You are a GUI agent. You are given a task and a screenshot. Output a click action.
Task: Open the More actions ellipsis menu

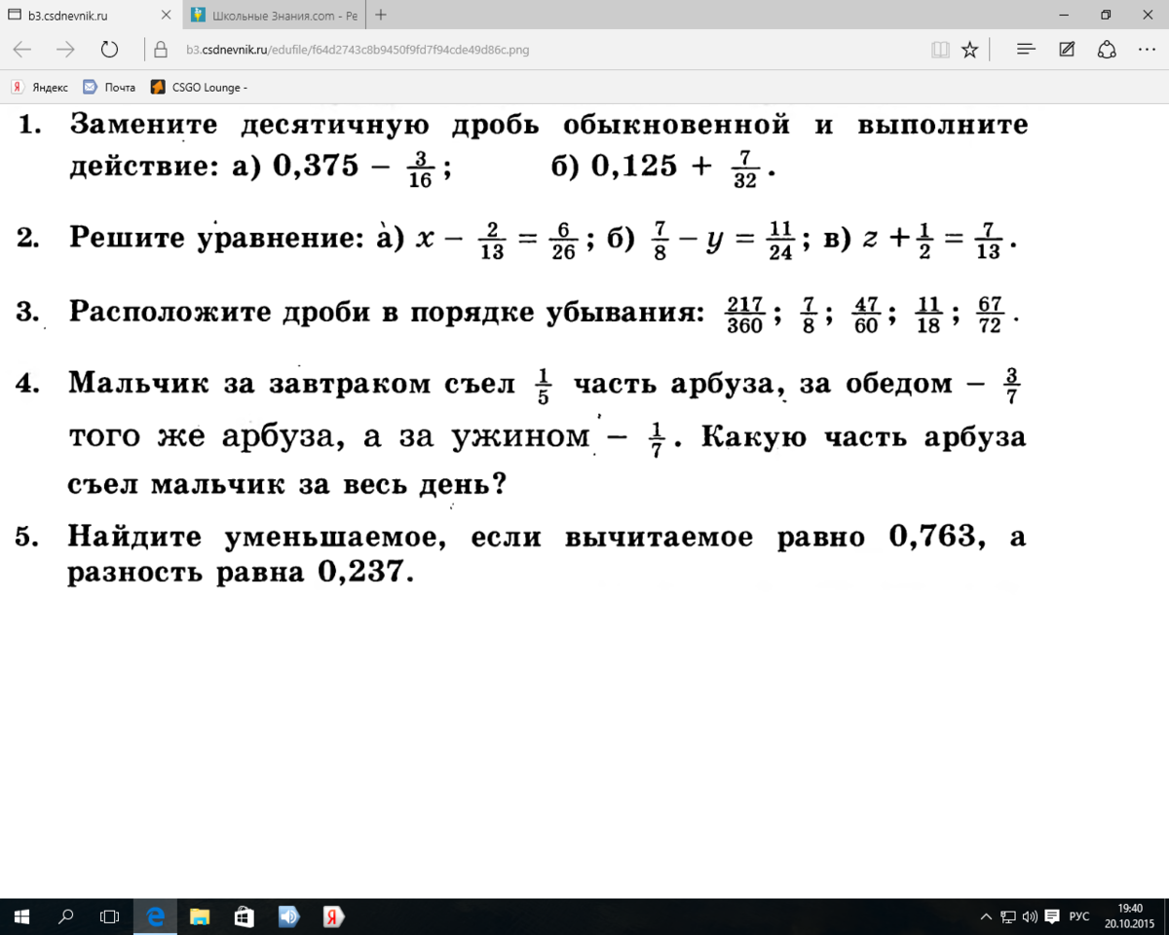click(1148, 50)
